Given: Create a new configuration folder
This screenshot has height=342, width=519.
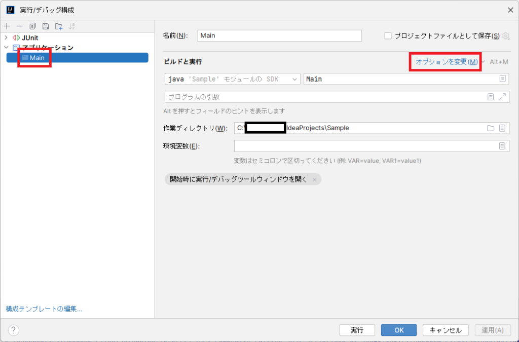Looking at the screenshot, I should click(x=57, y=26).
